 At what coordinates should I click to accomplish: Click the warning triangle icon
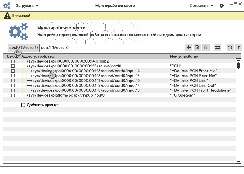click(7, 15)
